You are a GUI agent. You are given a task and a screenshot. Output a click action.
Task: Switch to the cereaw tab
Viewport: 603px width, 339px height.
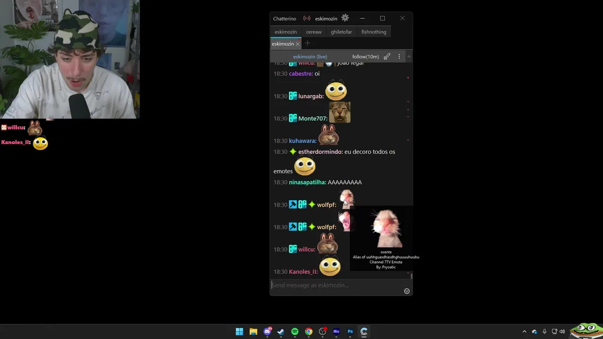314,32
